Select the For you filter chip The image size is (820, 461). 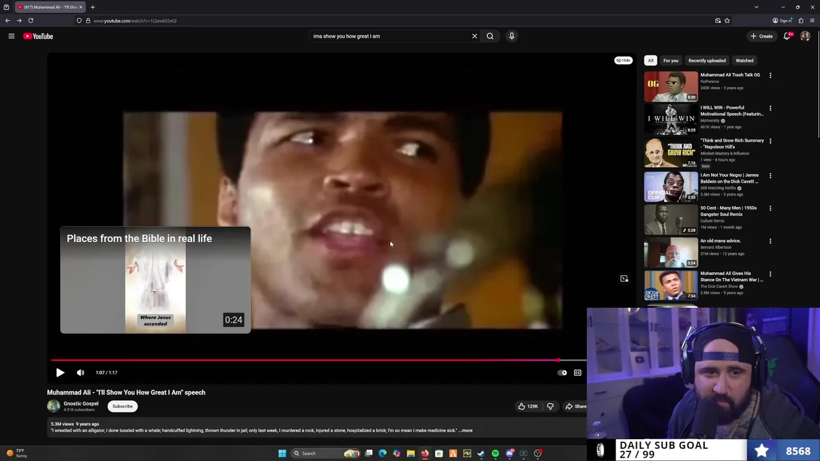tap(671, 60)
